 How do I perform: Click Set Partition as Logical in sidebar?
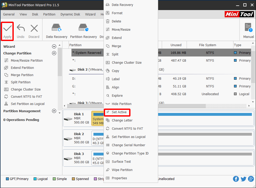tap(28, 104)
